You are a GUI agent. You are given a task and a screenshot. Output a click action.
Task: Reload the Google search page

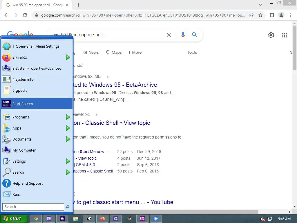point(25,15)
